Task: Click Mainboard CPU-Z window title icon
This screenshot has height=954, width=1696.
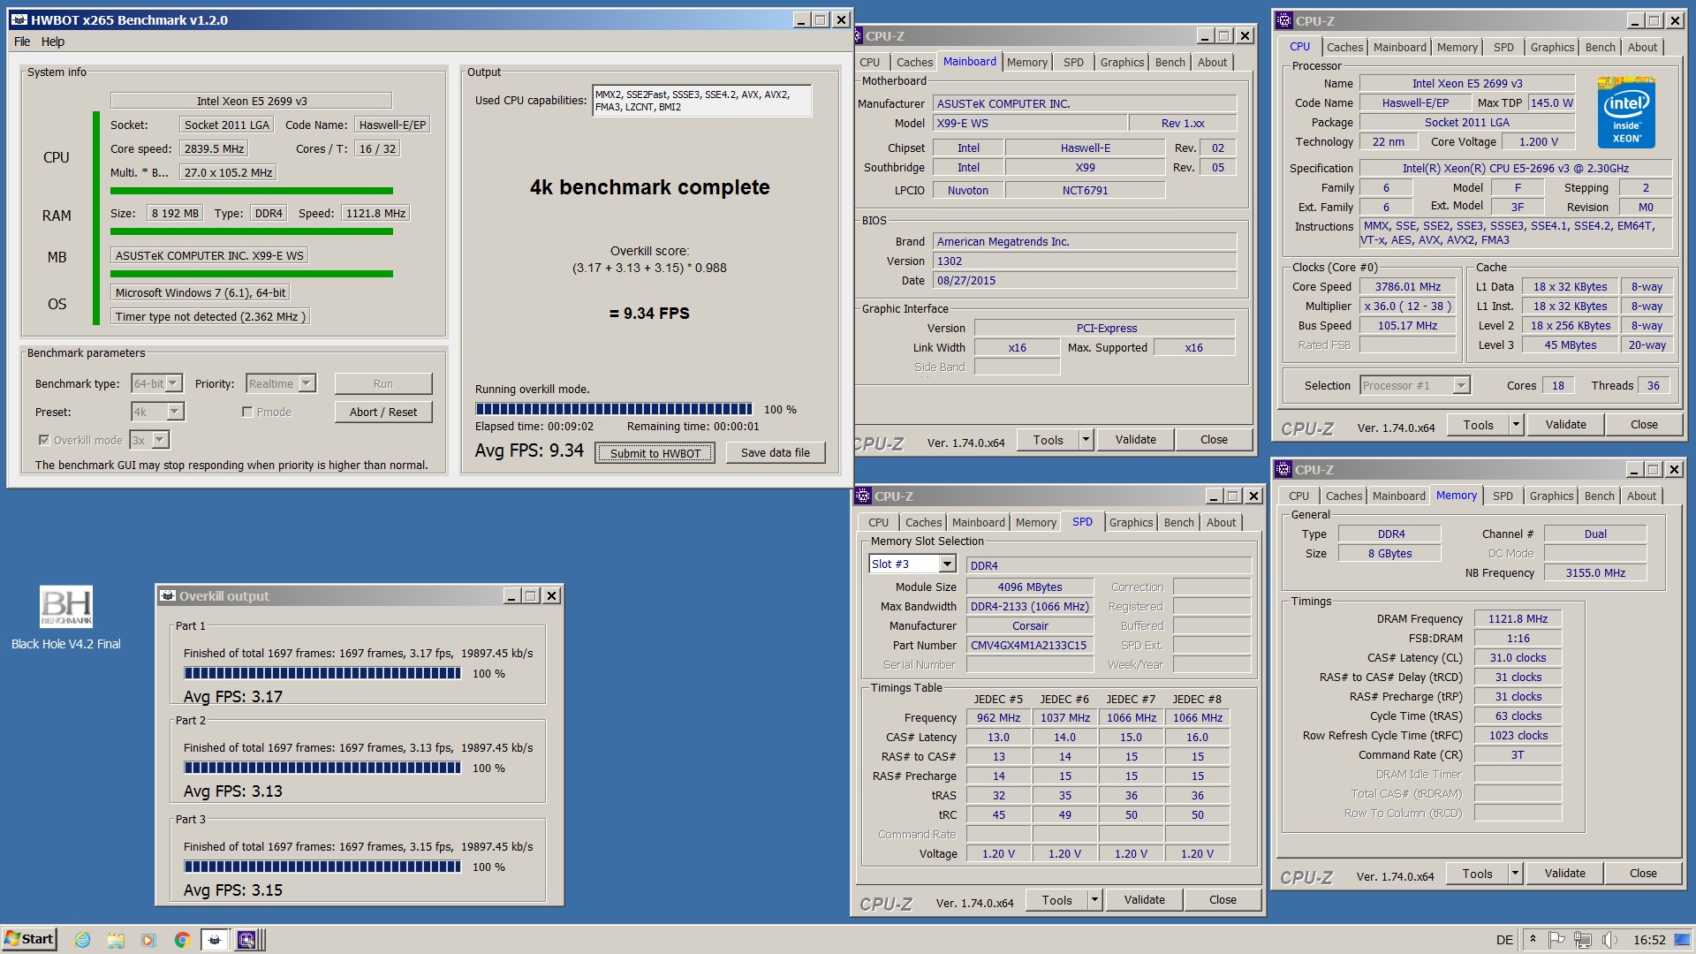Action: [x=857, y=35]
